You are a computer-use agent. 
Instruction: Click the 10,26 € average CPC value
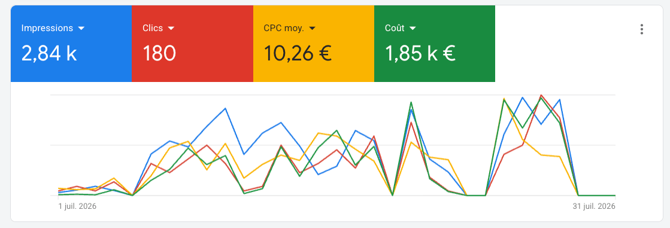pos(298,54)
